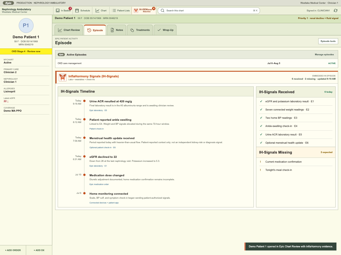Click ACTIVE status of CKD episode
Viewport: 341px width, 255px height.
point(332,63)
